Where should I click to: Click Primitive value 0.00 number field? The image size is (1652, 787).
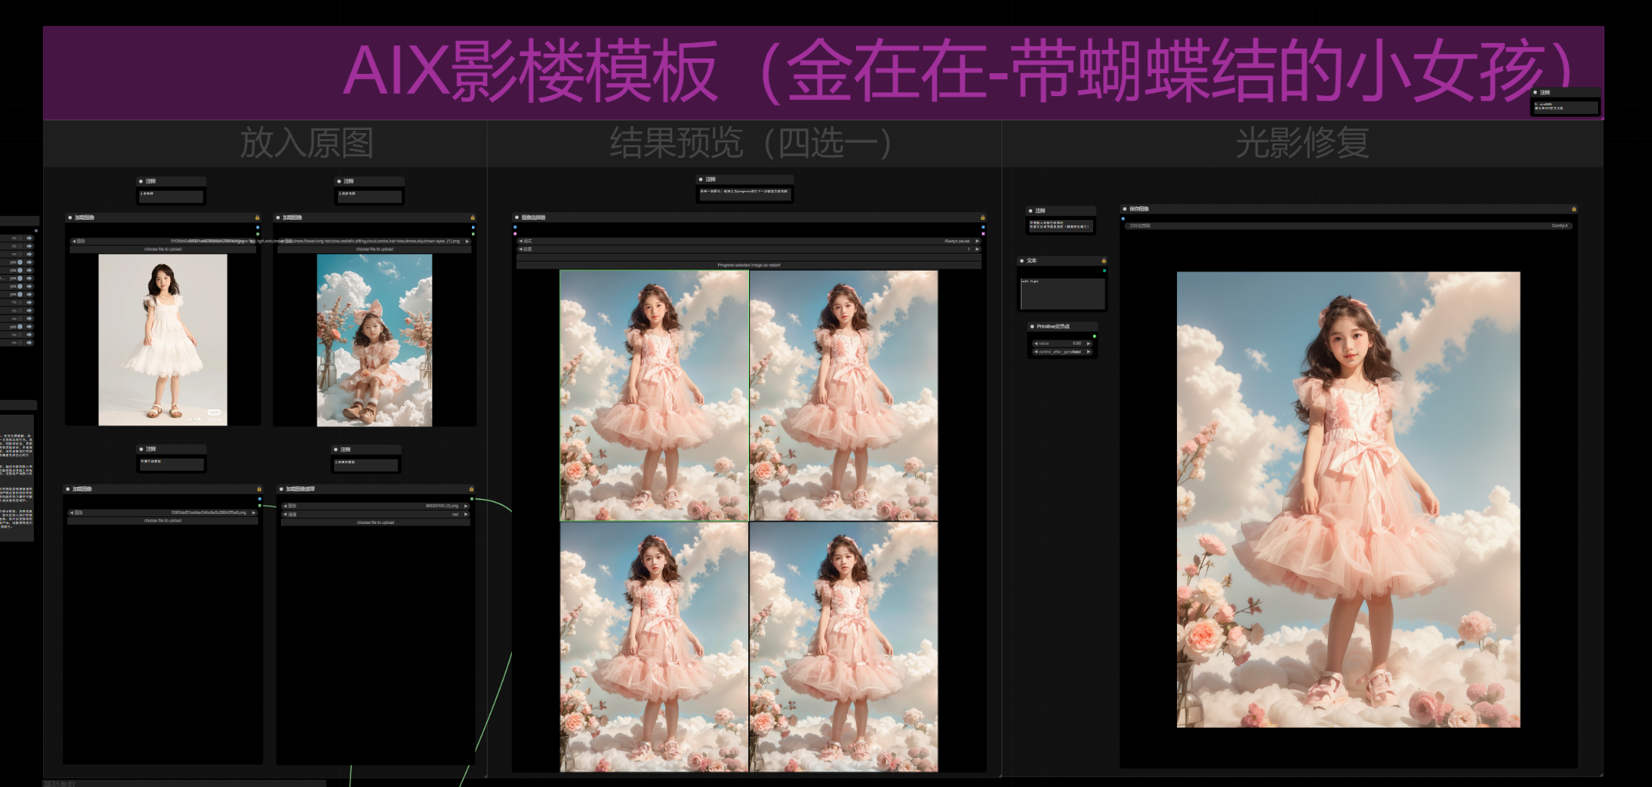pos(1062,343)
